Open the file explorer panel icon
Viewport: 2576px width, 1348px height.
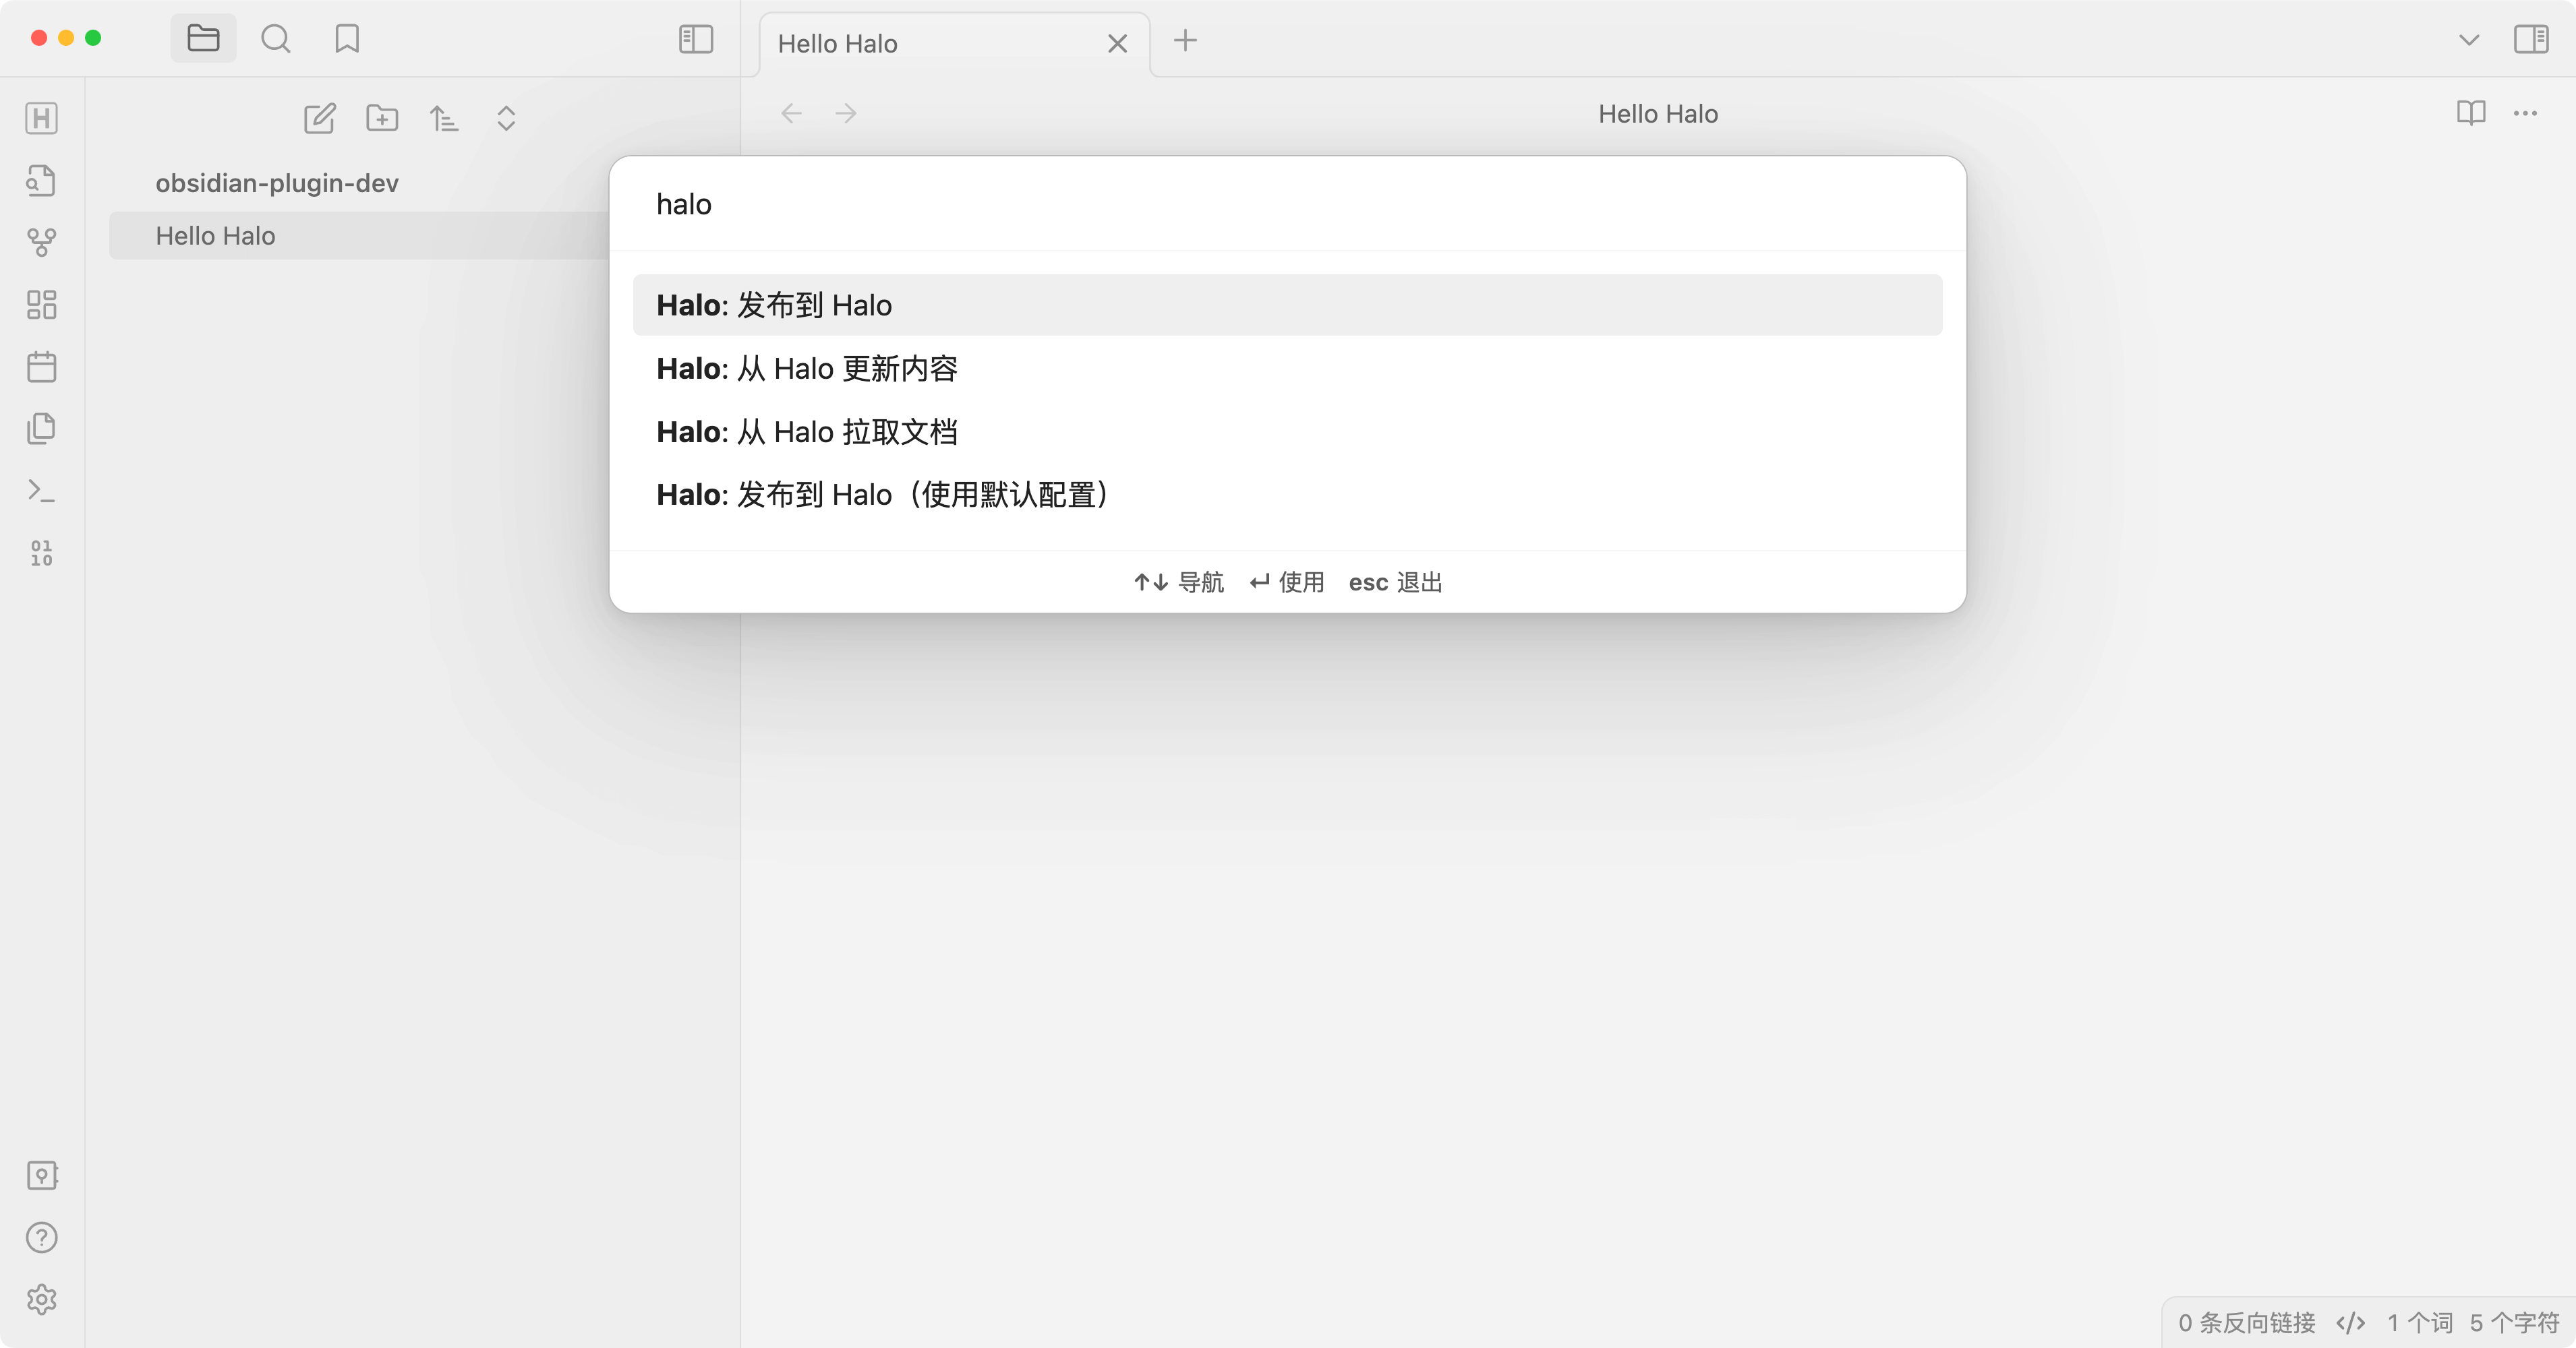pyautogui.click(x=203, y=39)
